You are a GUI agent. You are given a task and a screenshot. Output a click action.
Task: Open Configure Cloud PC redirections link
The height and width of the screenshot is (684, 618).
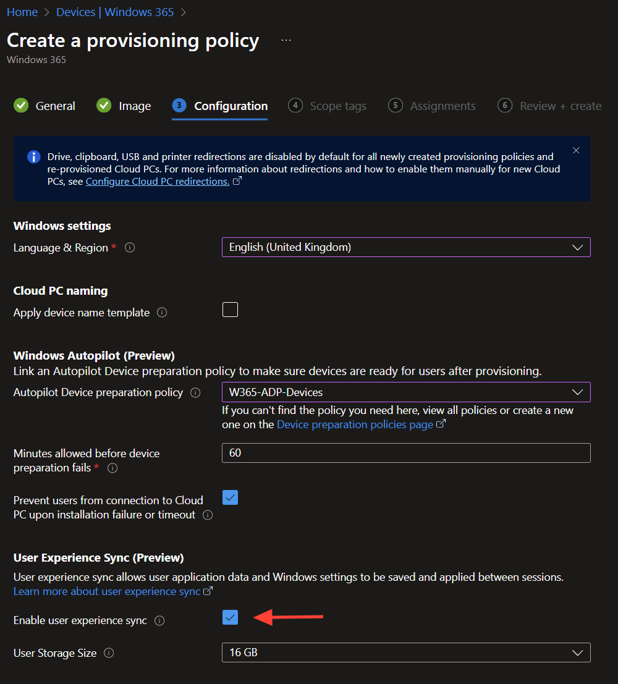pyautogui.click(x=158, y=182)
